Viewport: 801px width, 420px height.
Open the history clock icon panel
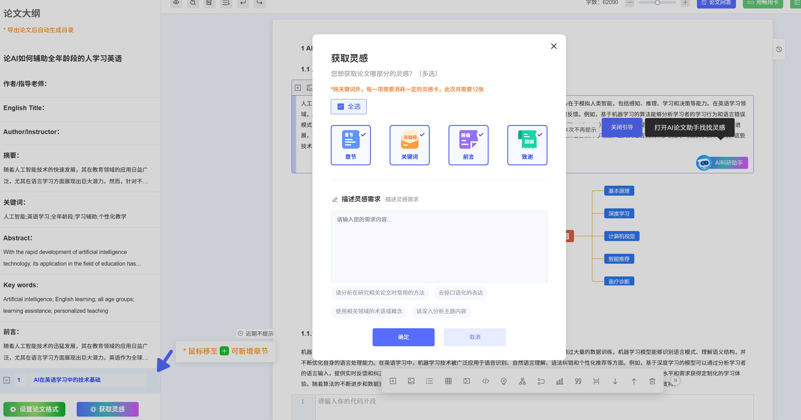pyautogui.click(x=779, y=49)
